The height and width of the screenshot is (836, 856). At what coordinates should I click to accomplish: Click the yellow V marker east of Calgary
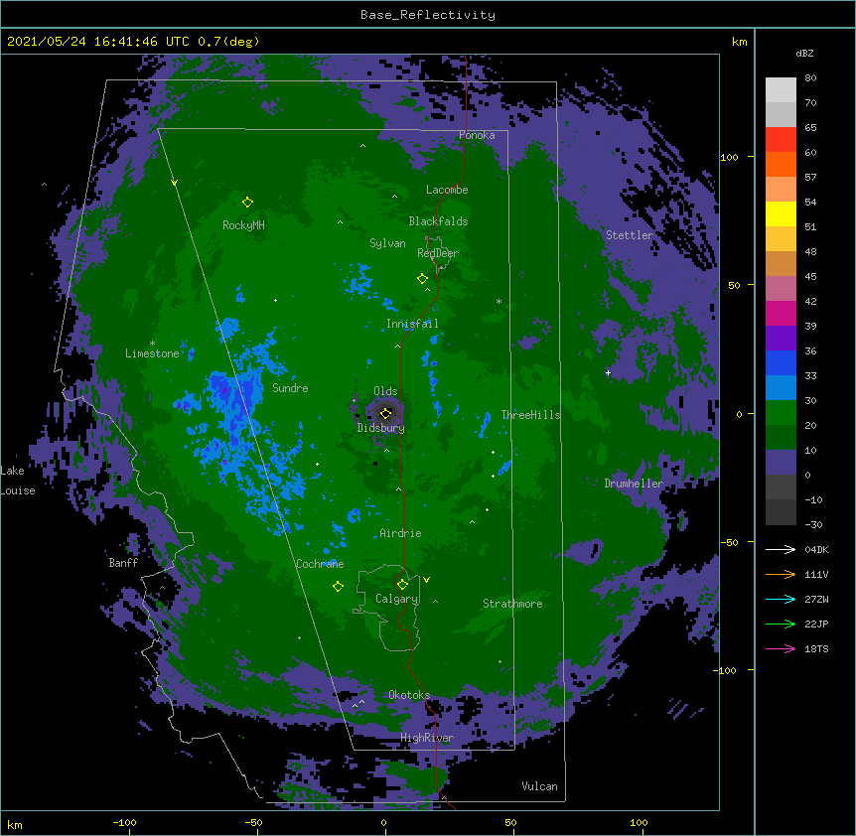coord(426,580)
